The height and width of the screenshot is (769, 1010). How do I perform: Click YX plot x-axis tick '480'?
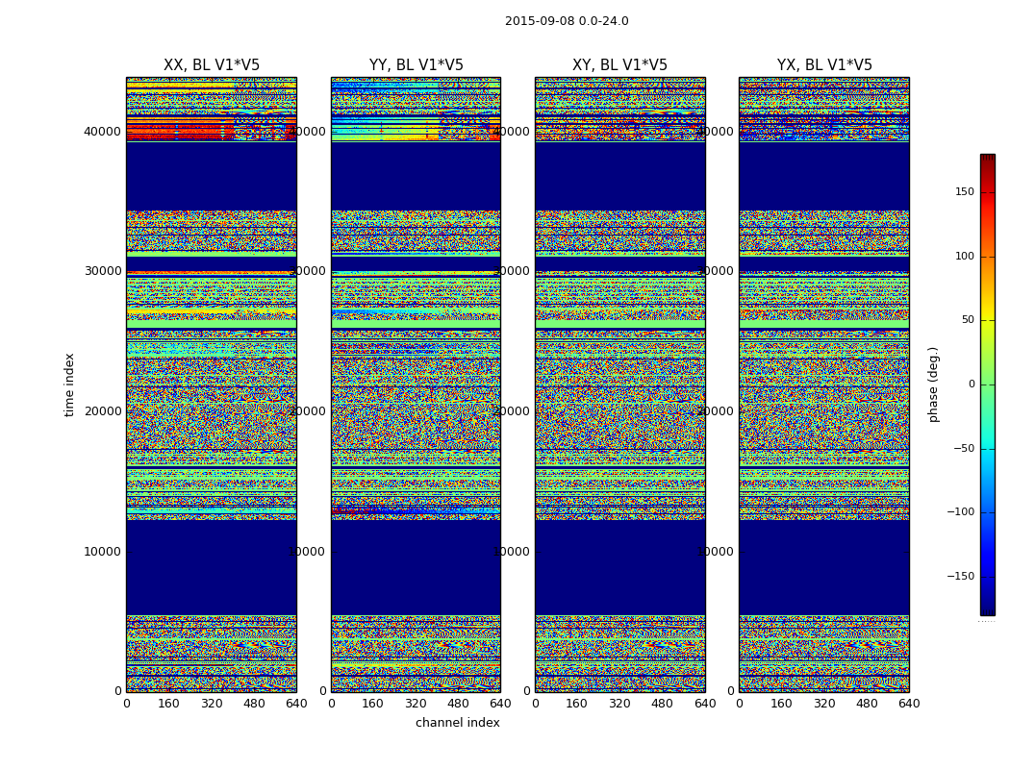(x=867, y=704)
